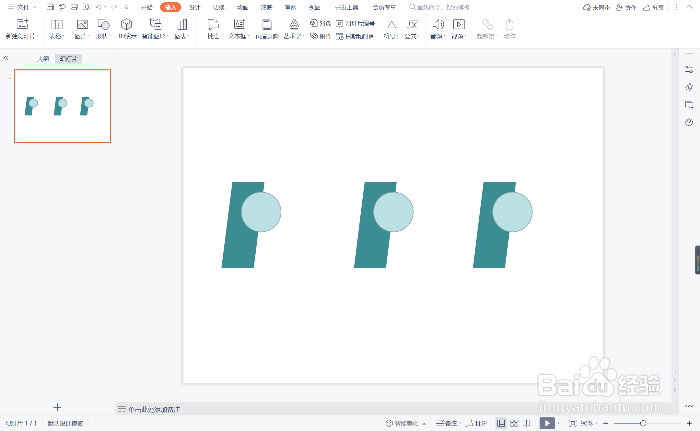The width and height of the screenshot is (700, 431).
Task: Open print preview from the quick access toolbar
Action: coord(86,7)
